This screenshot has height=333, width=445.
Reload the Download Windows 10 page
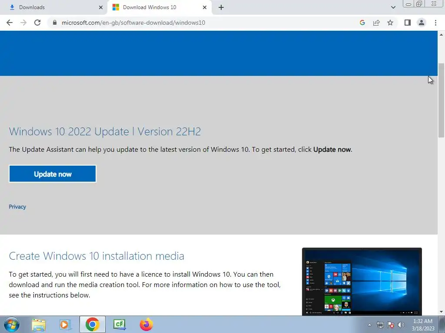pos(37,23)
